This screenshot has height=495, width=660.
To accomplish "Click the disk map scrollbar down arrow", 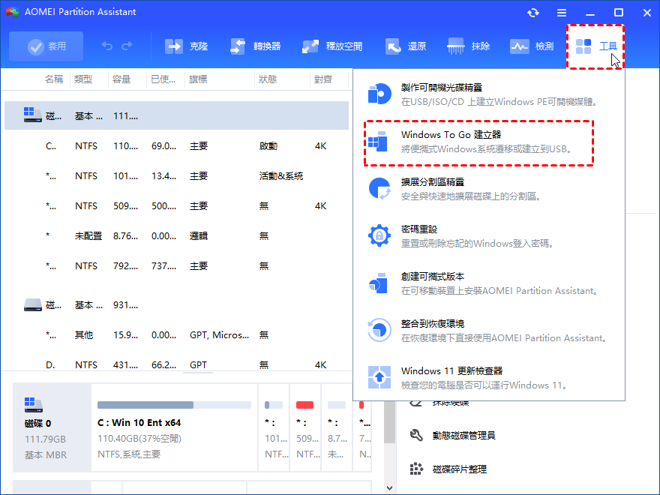I will [390, 488].
